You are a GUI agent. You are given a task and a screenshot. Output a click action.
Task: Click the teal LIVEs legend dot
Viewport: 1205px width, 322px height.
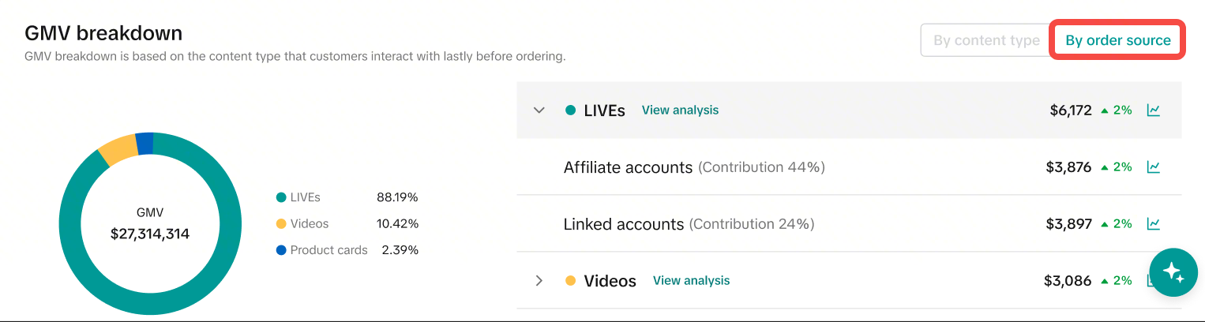280,197
